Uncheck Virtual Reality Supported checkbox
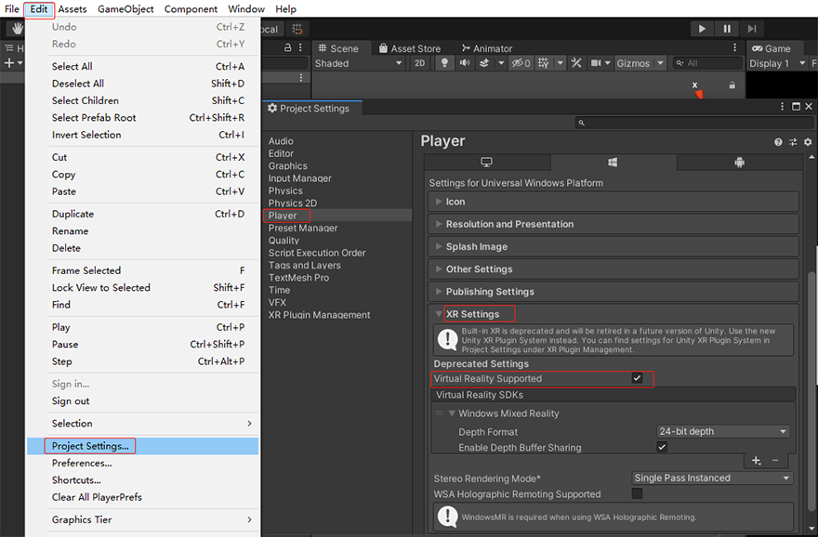This screenshot has height=537, width=818. [637, 378]
